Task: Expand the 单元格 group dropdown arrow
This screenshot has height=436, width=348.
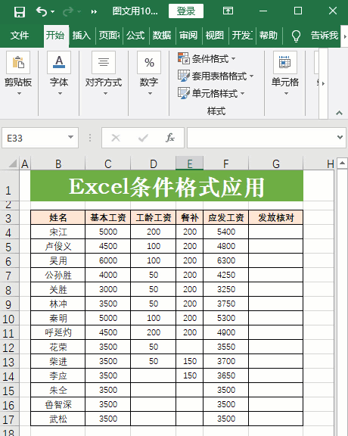Action: coord(286,94)
